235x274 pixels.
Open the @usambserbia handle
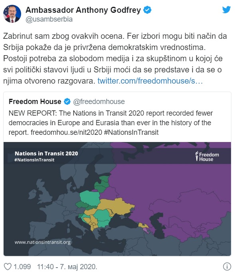pos(49,19)
